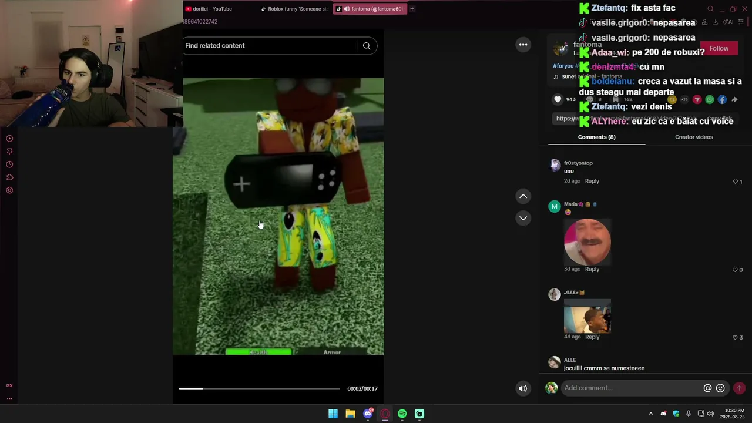Follow the fantoma account
This screenshot has width=752, height=423.
point(719,48)
